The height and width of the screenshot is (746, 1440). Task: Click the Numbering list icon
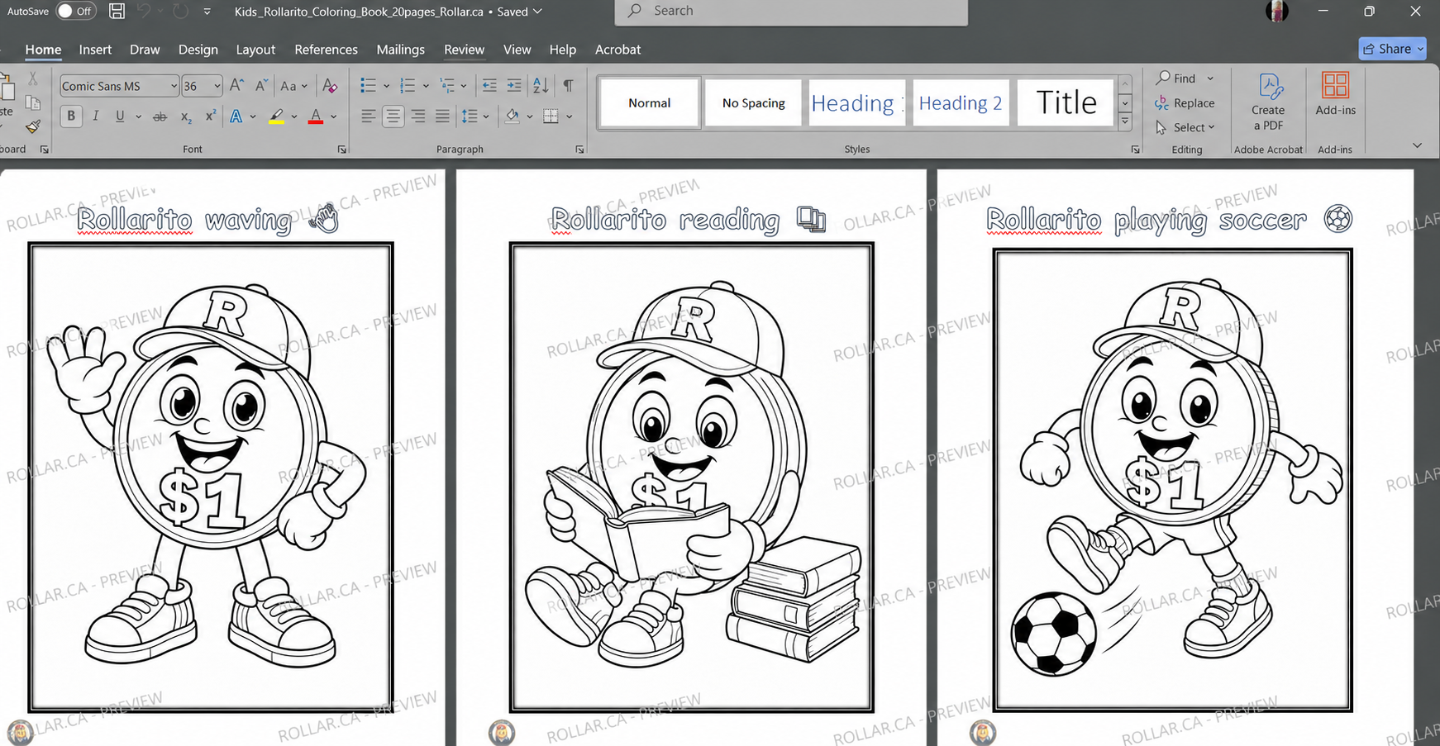point(408,86)
